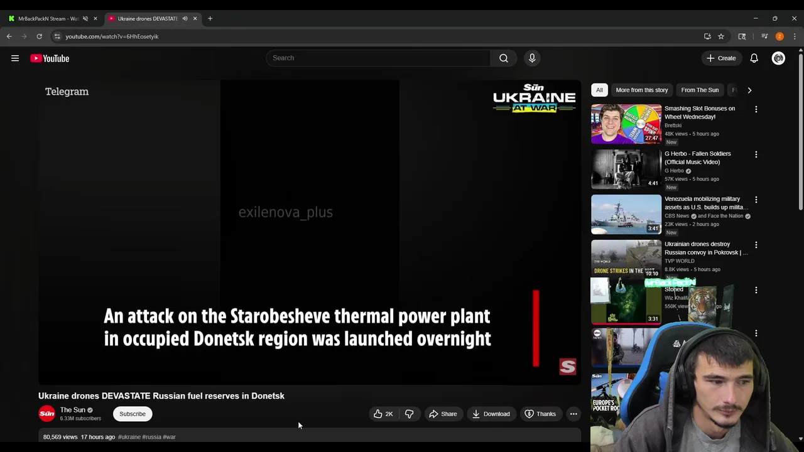Open the YouTube account avatar menu

778,58
